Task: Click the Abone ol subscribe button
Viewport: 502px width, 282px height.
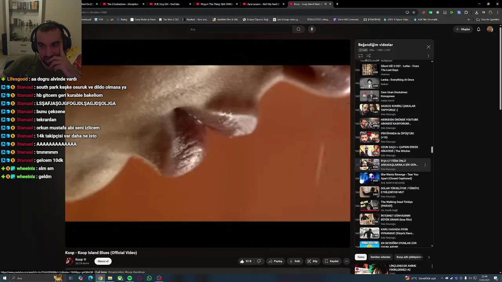Action: tap(103, 261)
